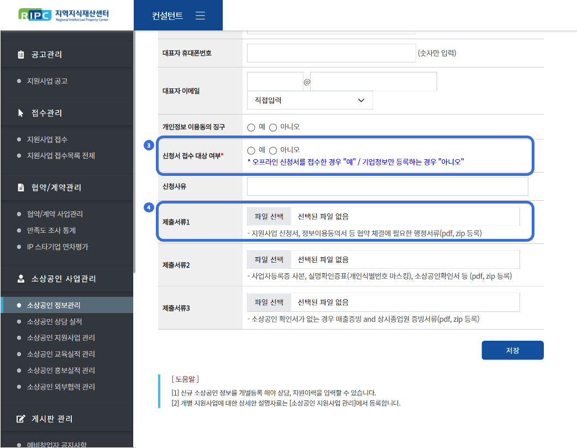The width and height of the screenshot is (577, 448).
Task: Select 예 for 개인정보 이용동의 징구
Action: click(251, 127)
